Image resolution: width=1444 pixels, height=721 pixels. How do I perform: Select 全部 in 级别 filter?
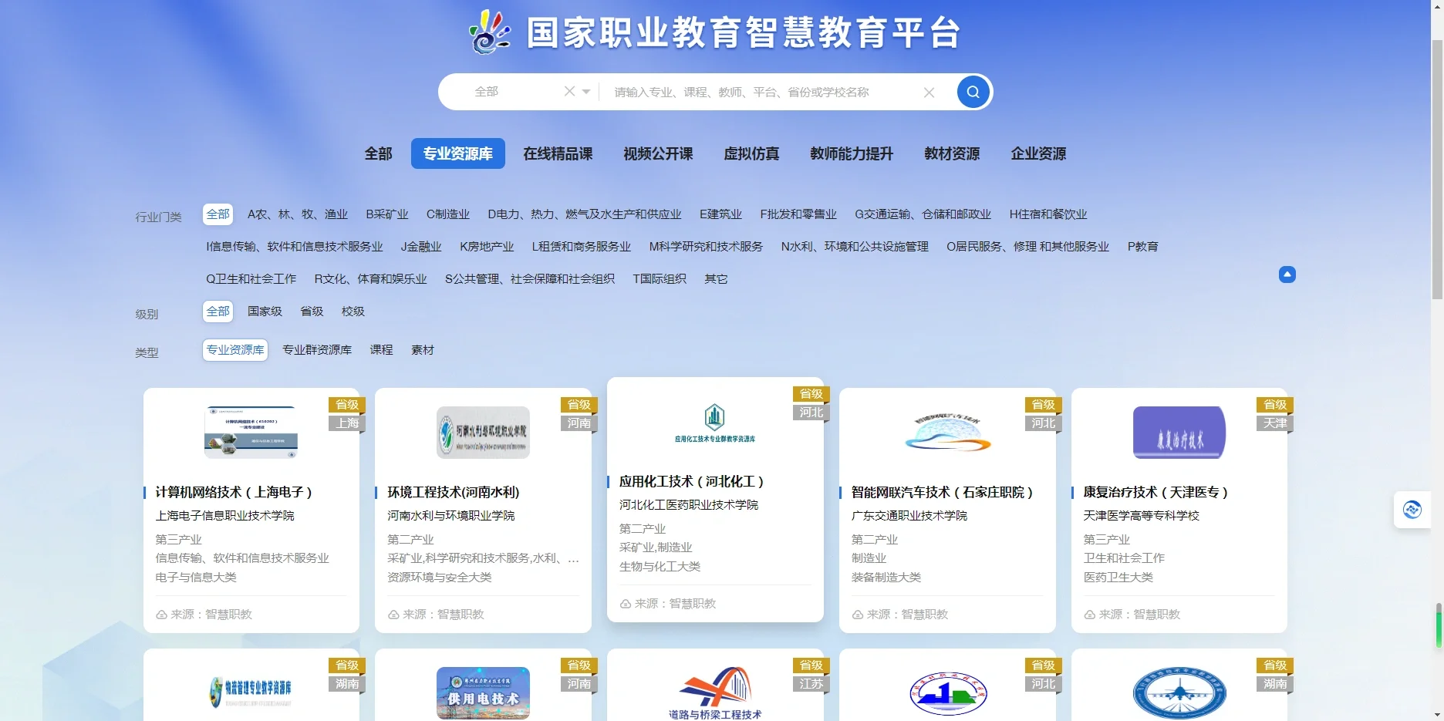218,312
